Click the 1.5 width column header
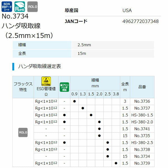 pyautogui.click(x=91, y=94)
